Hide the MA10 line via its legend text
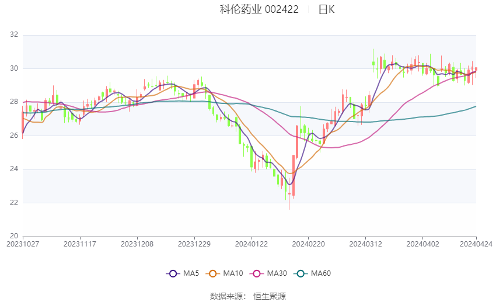The width and height of the screenshot is (496, 302). click(x=233, y=273)
